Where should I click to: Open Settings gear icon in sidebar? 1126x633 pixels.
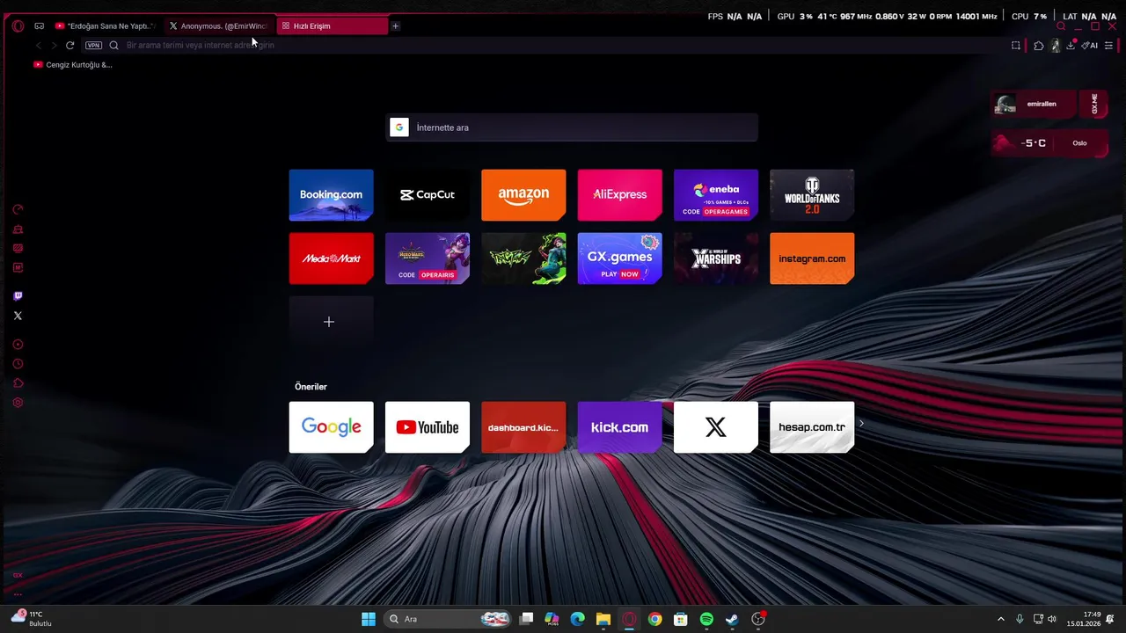click(x=18, y=403)
